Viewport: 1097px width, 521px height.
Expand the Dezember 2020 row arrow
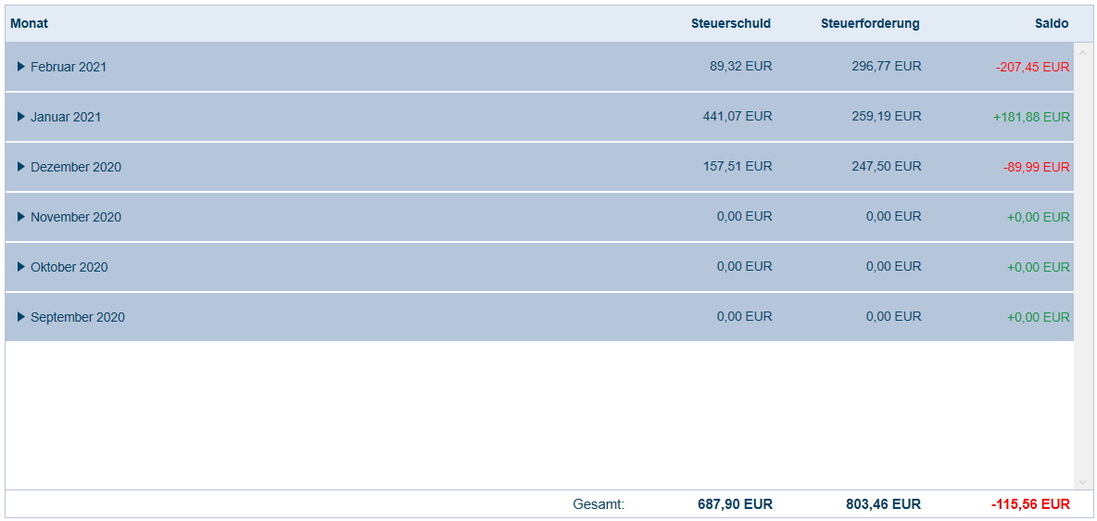[x=21, y=167]
